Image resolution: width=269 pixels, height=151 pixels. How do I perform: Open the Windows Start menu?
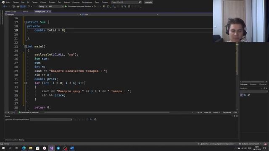(3, 148)
